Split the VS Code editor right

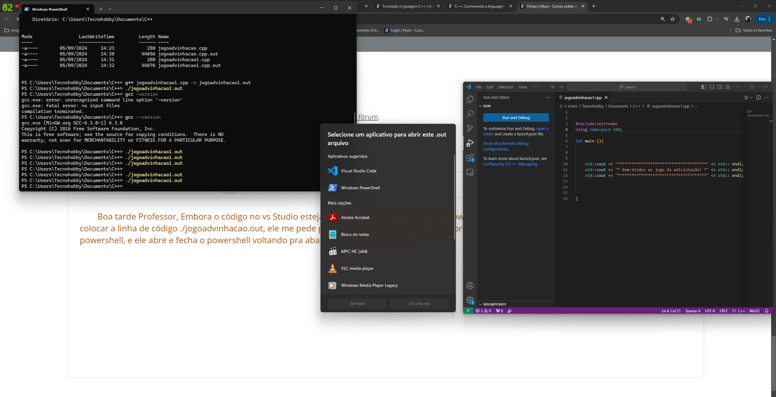point(758,98)
